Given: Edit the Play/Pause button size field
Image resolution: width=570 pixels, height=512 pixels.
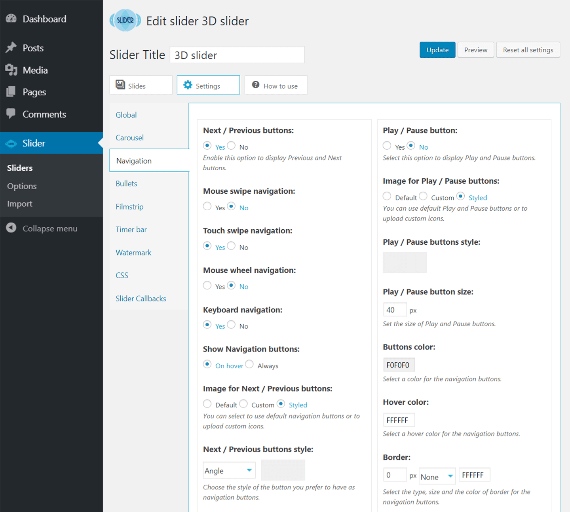Looking at the screenshot, I should tap(395, 309).
